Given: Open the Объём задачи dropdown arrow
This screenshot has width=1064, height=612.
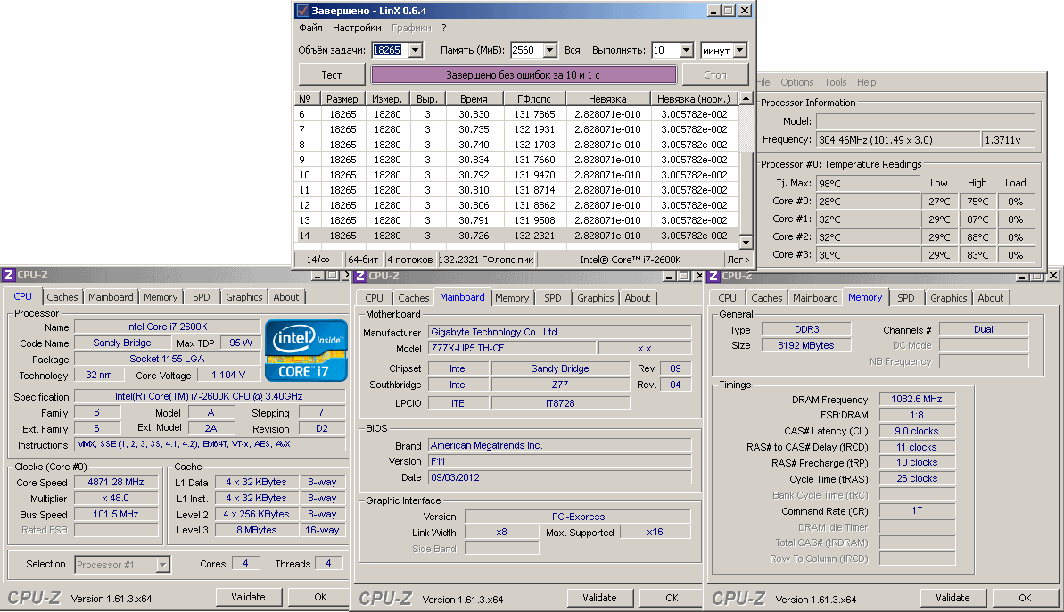Looking at the screenshot, I should [415, 51].
